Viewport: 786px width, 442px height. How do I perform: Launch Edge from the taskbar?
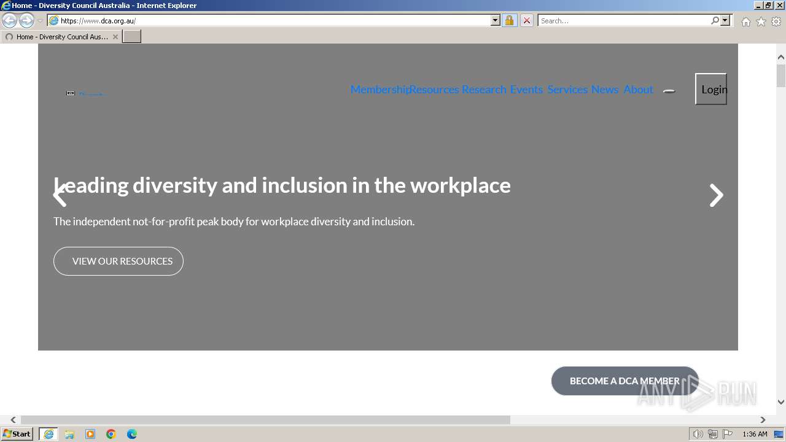132,434
